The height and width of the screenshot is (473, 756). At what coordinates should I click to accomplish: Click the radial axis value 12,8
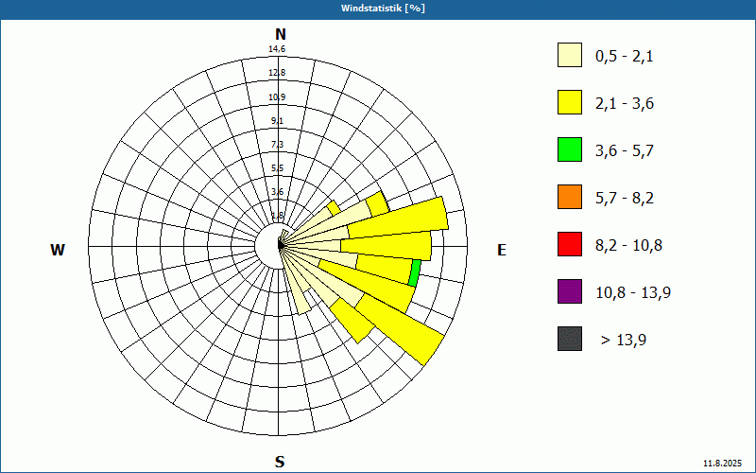[277, 73]
